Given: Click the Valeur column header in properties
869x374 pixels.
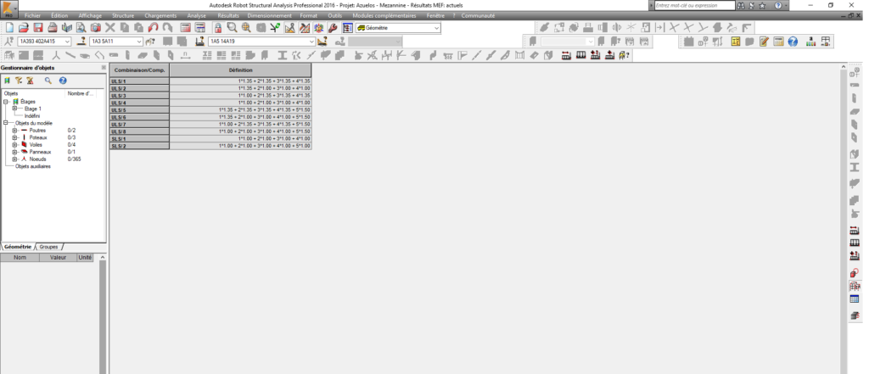Looking at the screenshot, I should [x=59, y=258].
